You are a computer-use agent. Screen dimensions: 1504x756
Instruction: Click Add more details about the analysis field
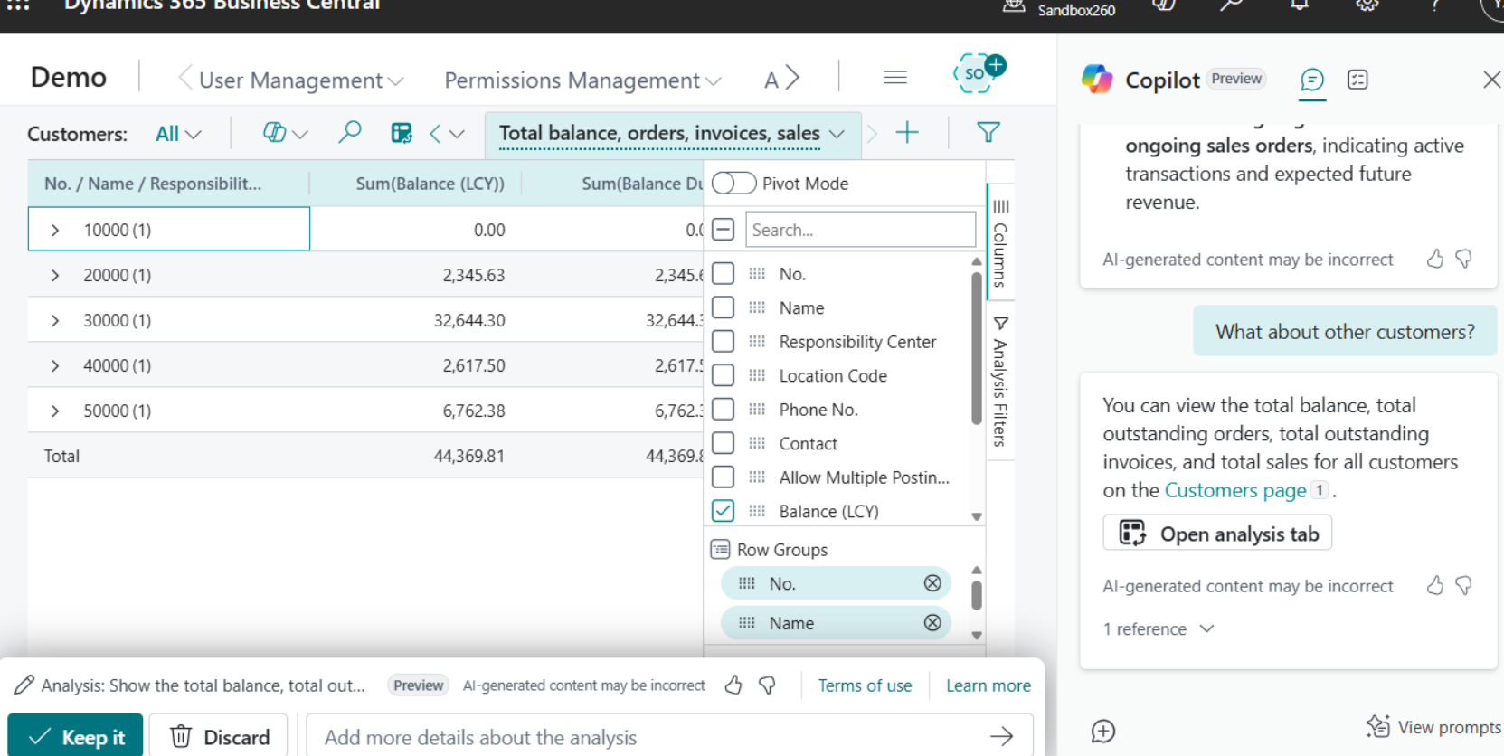pos(669,737)
